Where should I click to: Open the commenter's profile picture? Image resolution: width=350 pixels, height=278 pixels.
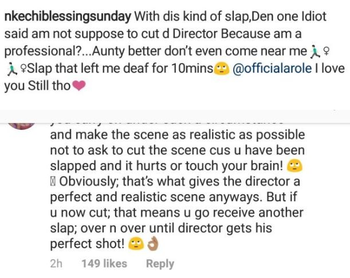pyautogui.click(x=25, y=119)
